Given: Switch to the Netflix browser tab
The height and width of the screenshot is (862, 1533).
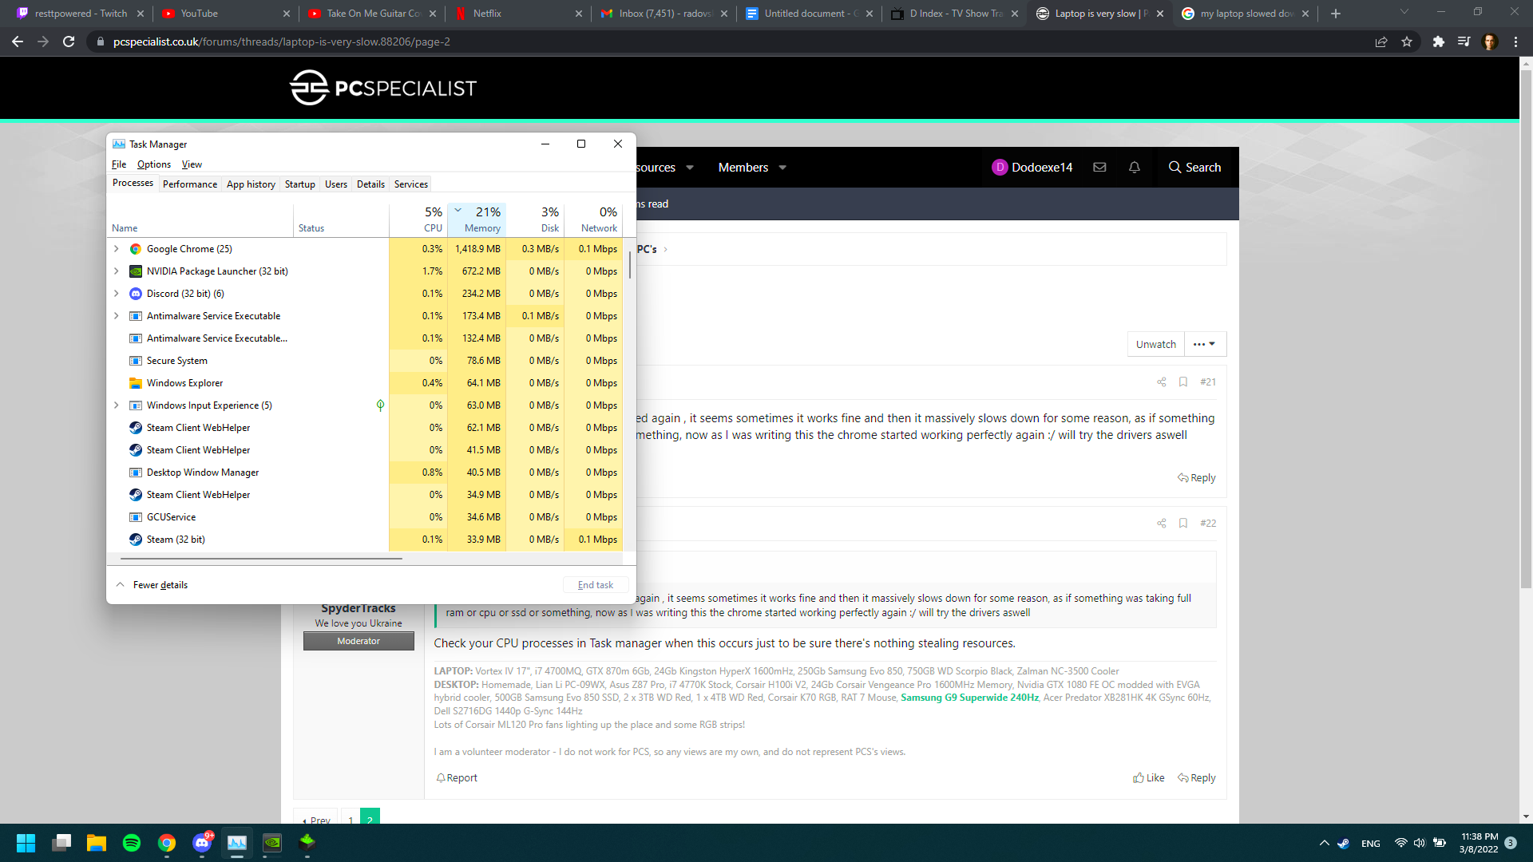Looking at the screenshot, I should point(518,14).
